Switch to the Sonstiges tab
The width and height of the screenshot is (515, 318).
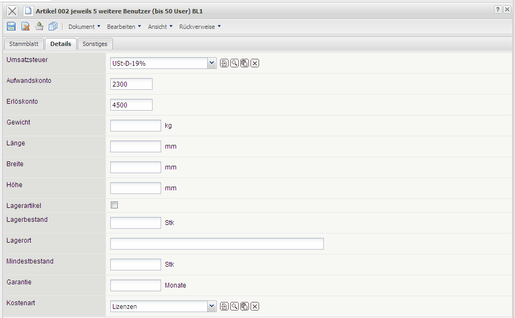point(95,44)
